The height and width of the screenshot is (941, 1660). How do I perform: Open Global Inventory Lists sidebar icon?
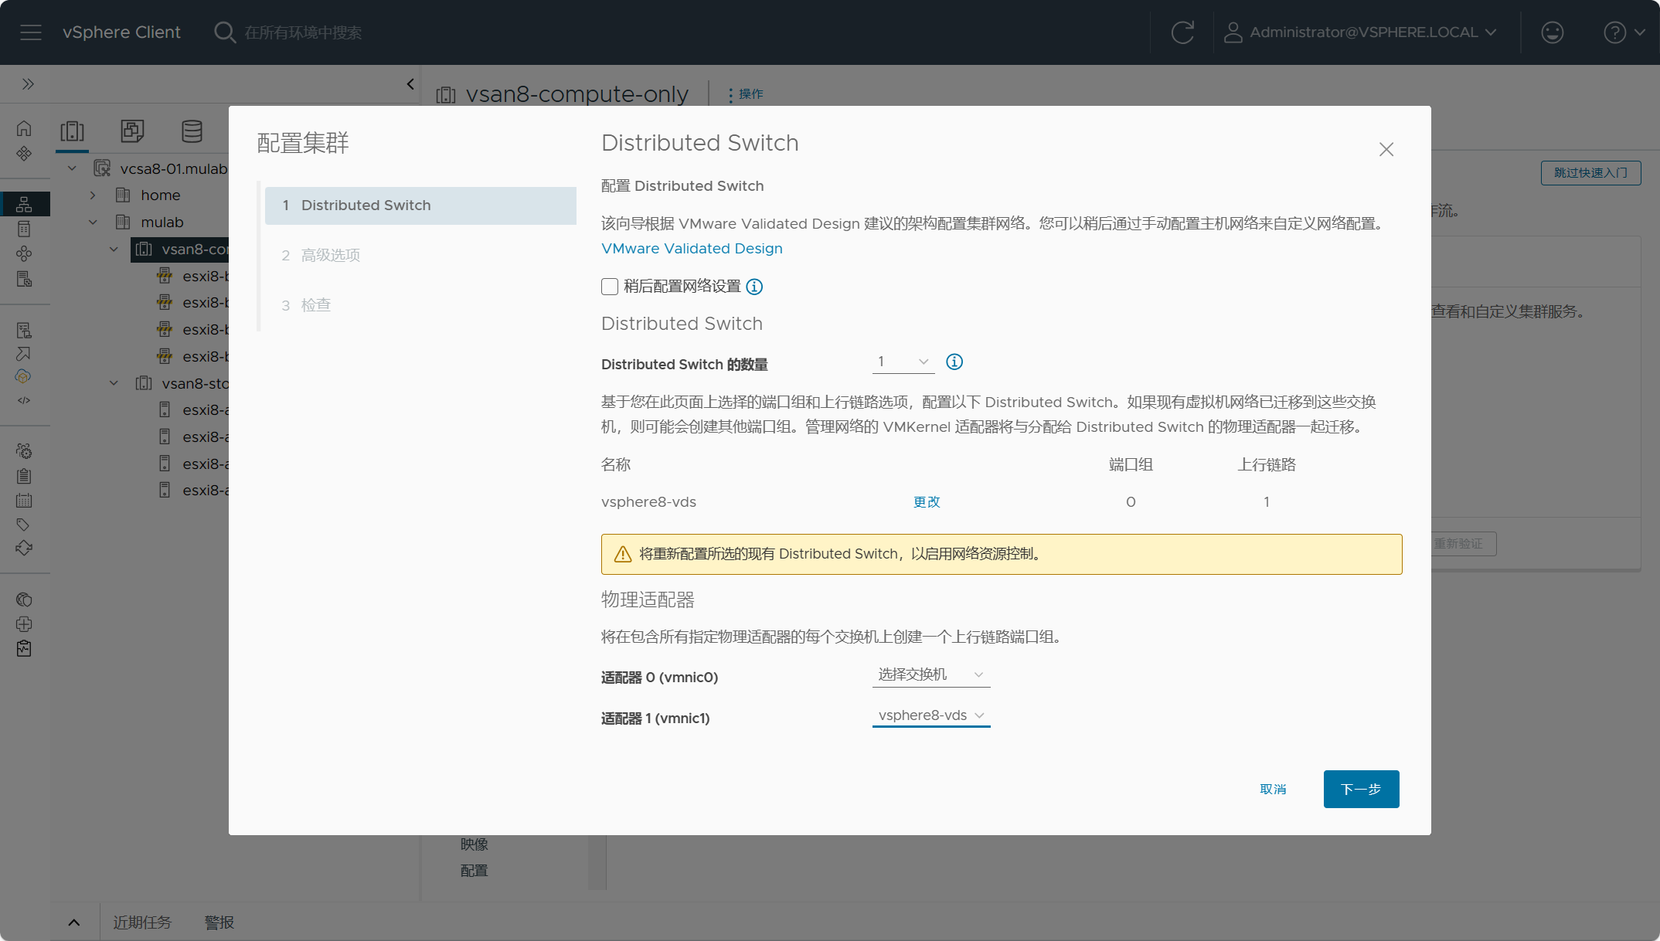(24, 279)
